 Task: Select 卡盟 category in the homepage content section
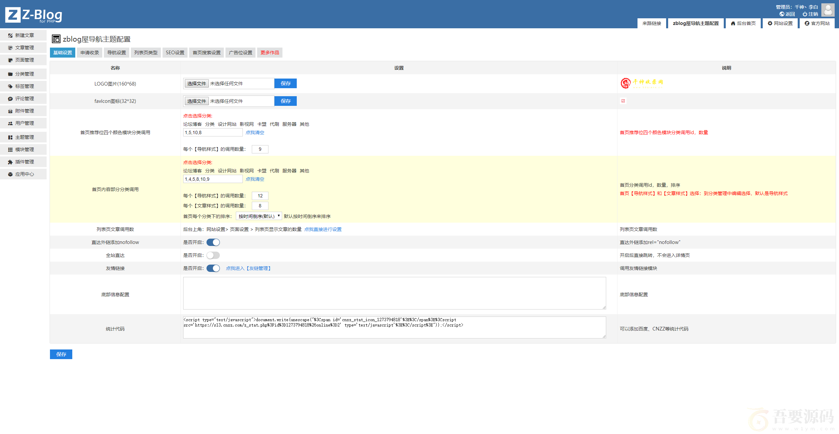pos(262,171)
